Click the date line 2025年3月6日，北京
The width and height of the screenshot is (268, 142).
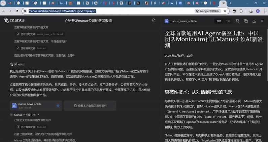[178, 56]
